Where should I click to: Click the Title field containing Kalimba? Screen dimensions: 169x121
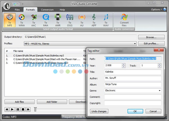tap(133, 72)
